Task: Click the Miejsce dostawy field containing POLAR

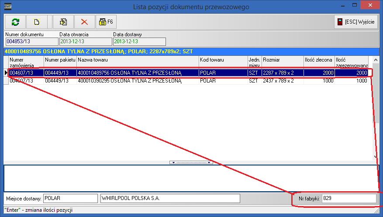Action: pyautogui.click(x=70, y=199)
